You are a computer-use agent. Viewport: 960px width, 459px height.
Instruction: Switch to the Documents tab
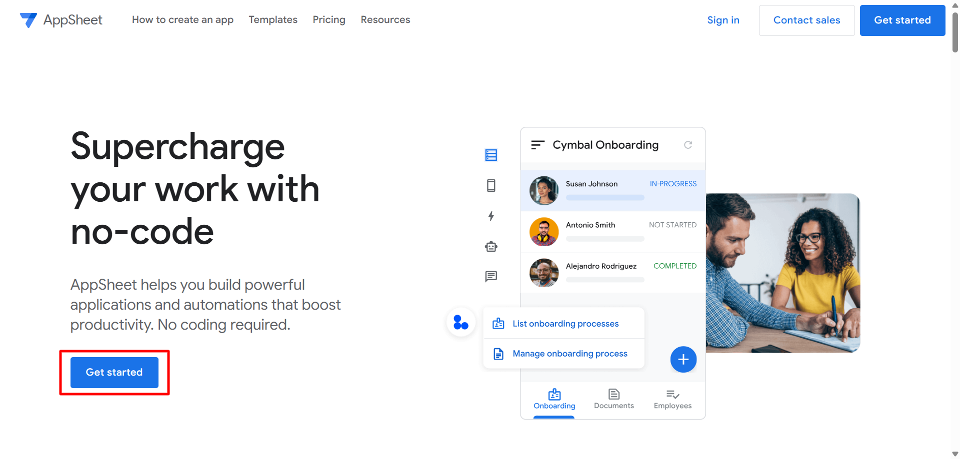coord(613,400)
